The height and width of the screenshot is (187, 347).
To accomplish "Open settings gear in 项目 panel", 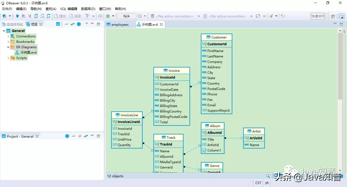I will (x=79, y=24).
